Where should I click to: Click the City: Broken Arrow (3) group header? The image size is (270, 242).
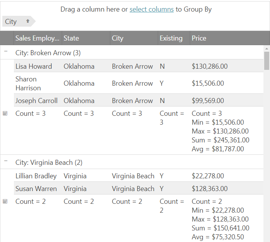pyautogui.click(x=48, y=53)
